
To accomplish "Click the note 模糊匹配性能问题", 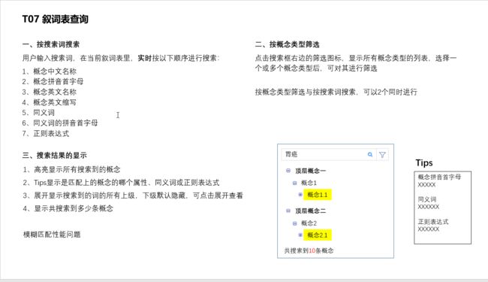I will pyautogui.click(x=52, y=235).
